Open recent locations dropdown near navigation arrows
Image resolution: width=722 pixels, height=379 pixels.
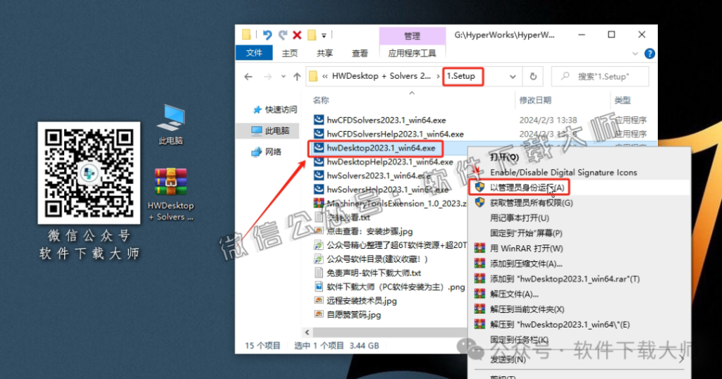click(283, 77)
